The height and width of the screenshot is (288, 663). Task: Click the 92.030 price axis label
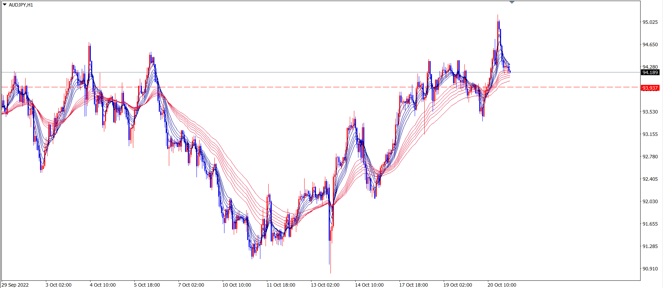650,201
